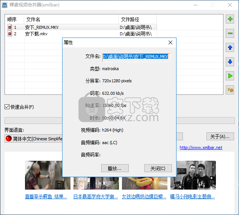Click the green minus remove-file icon
The height and width of the screenshot is (215, 239).
click(230, 33)
